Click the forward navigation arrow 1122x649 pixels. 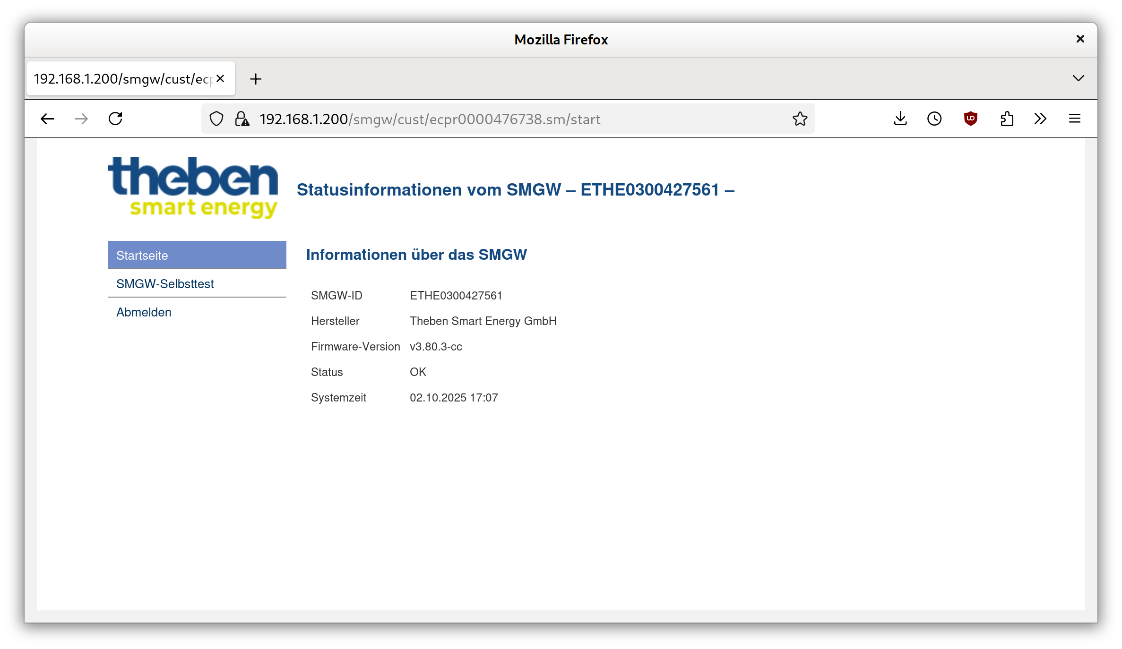pyautogui.click(x=81, y=119)
